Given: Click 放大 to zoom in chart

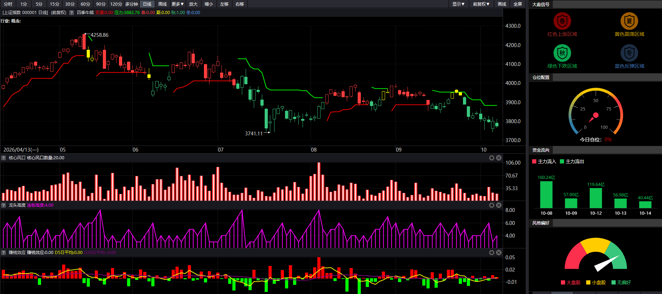Looking at the screenshot, I should [x=193, y=4].
